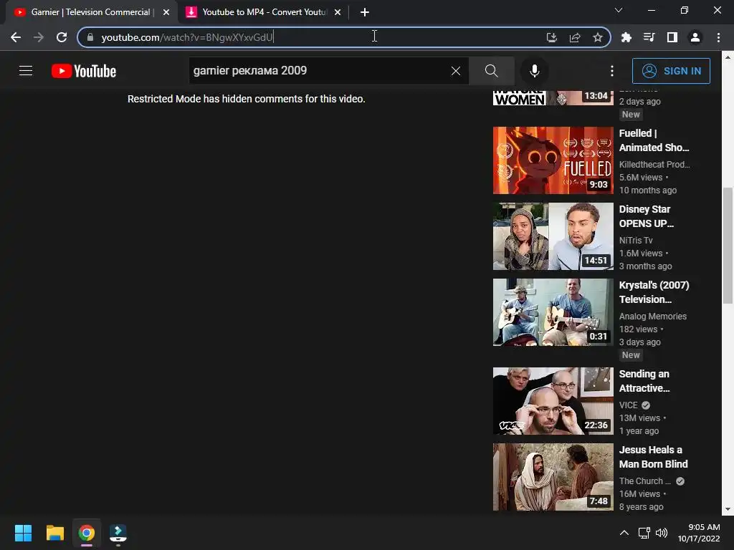The width and height of the screenshot is (734, 550).
Task: Clear the YouTube search query
Action: tap(455, 71)
